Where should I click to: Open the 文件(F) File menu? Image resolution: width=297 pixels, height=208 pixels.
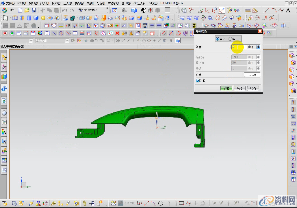[x=10, y=3]
